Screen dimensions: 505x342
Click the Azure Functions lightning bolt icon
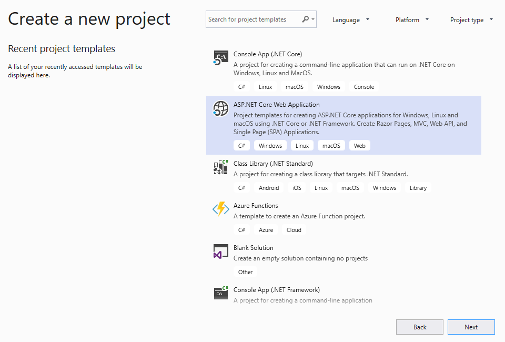tap(220, 209)
